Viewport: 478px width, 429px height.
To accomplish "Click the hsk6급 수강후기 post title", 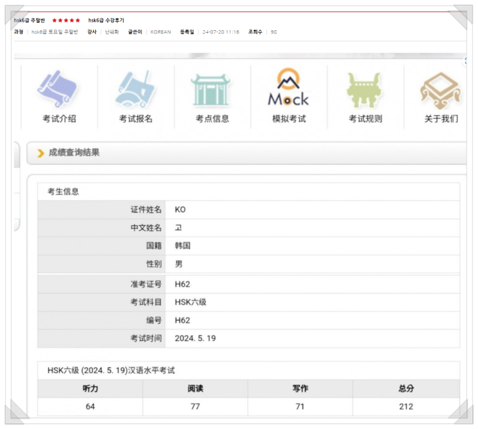I will pos(106,21).
